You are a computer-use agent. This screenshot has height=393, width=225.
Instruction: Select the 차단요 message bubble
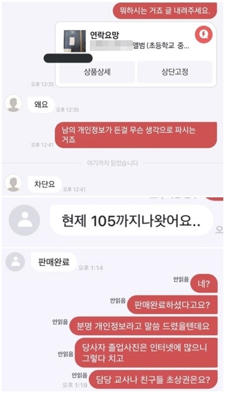pos(45,184)
